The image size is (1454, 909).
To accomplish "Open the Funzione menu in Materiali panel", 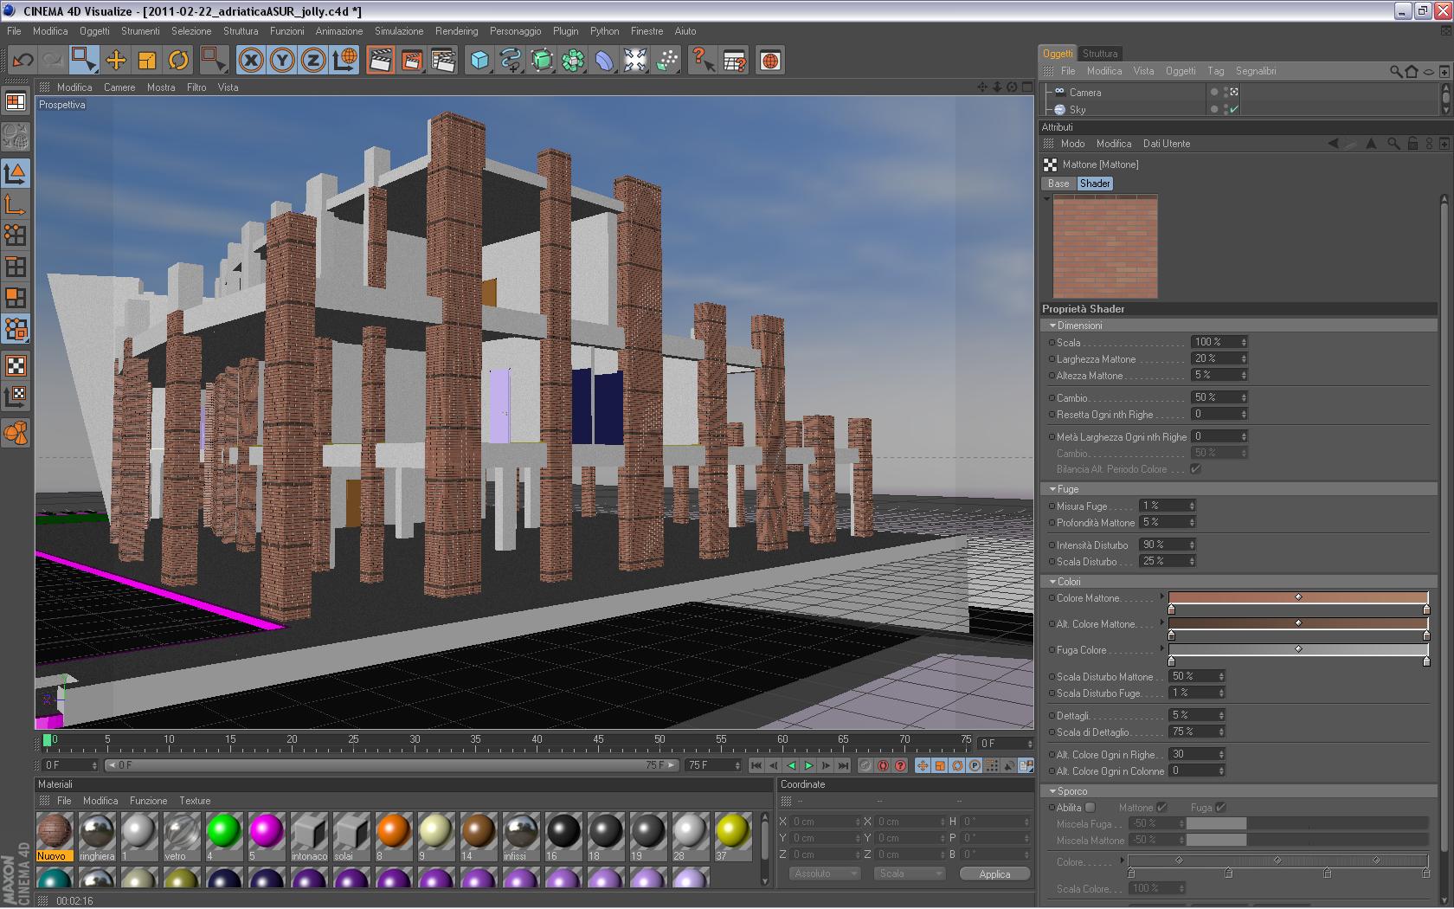I will pos(148,801).
